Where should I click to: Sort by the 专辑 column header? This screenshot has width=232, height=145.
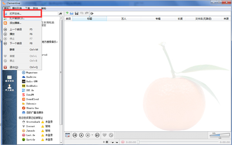tap(158, 19)
